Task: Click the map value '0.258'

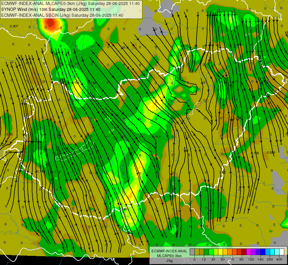Action: point(237,118)
